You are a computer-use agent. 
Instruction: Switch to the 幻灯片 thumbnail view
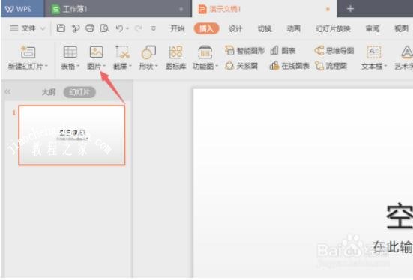point(79,92)
